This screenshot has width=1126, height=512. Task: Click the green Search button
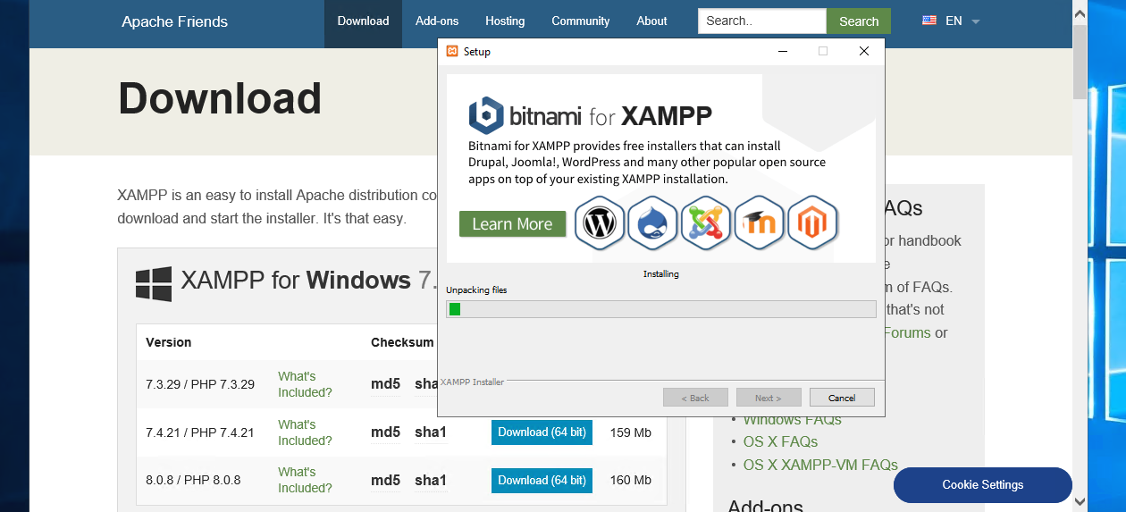pyautogui.click(x=859, y=21)
